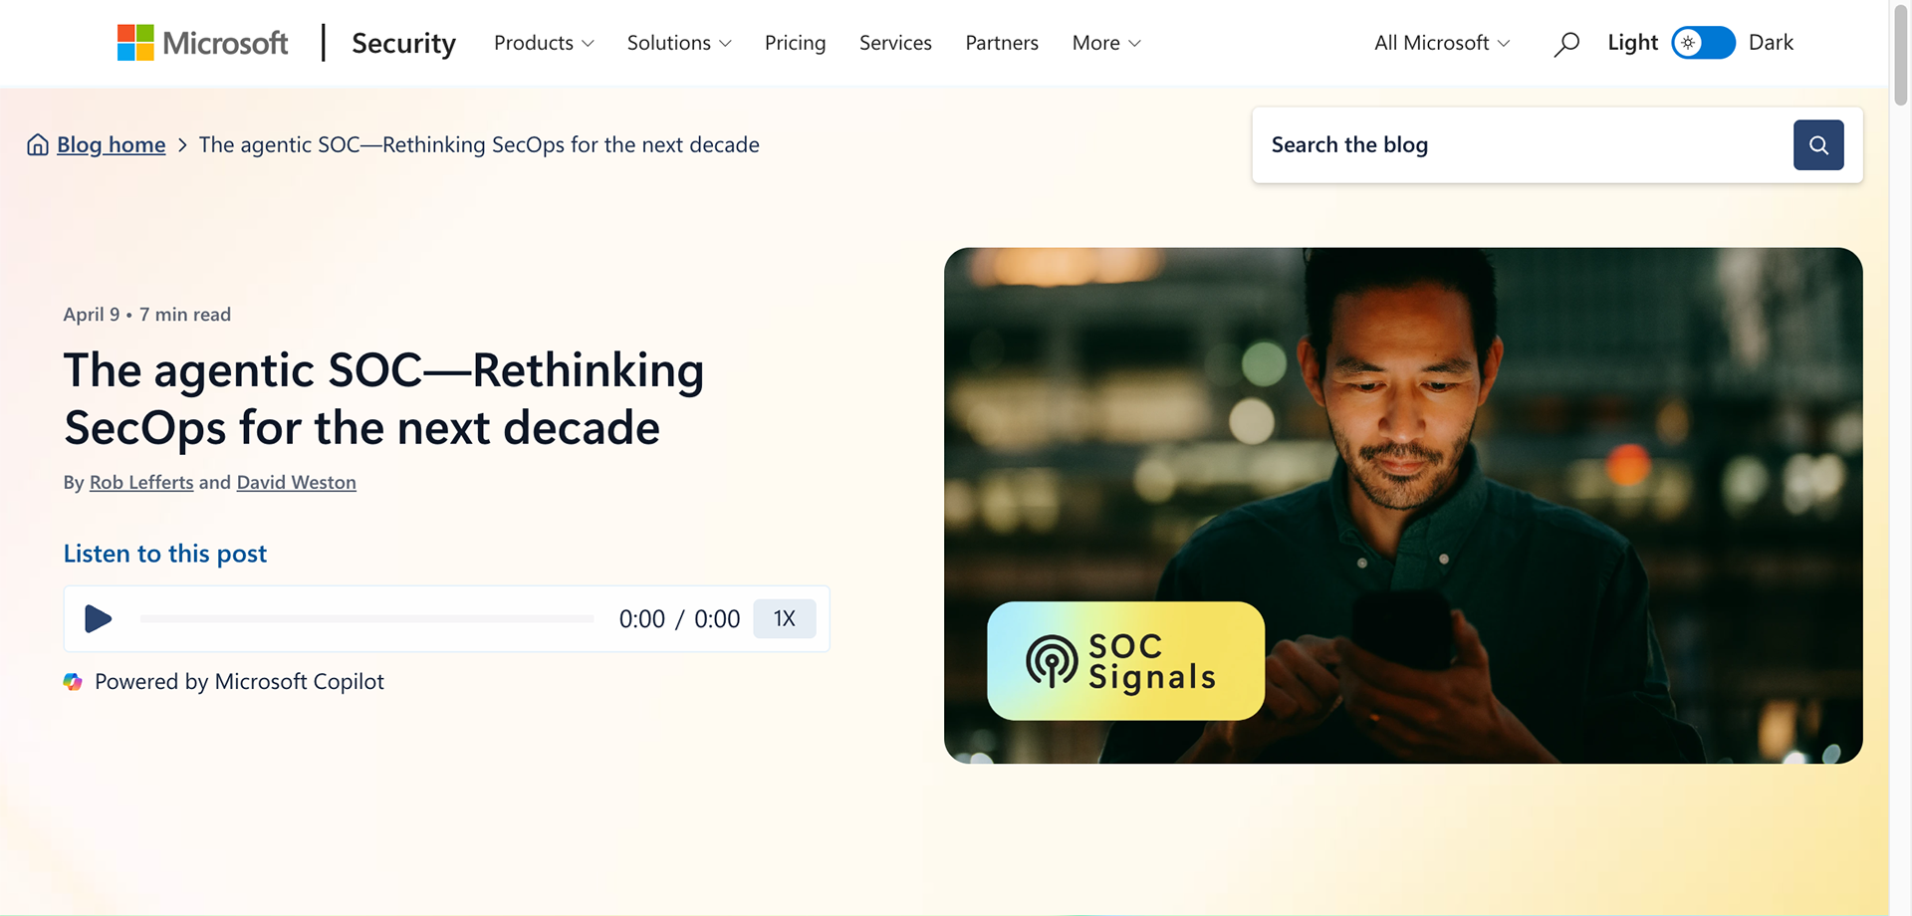Open the Pricing menu item
The width and height of the screenshot is (1912, 916).
point(795,43)
